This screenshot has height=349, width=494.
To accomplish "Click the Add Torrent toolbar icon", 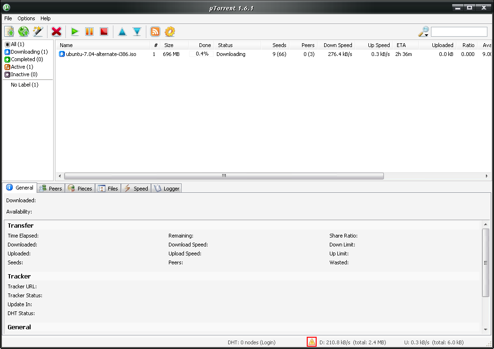I will coord(9,32).
